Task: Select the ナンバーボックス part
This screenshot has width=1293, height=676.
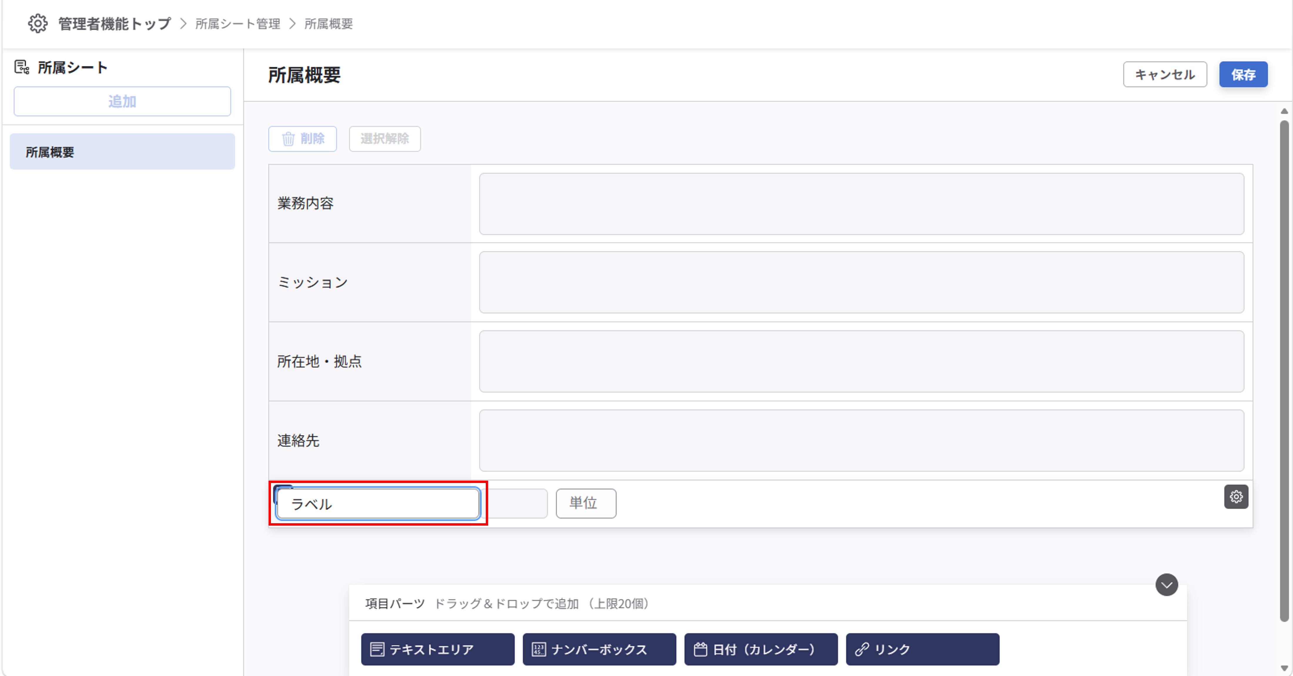Action: (599, 649)
